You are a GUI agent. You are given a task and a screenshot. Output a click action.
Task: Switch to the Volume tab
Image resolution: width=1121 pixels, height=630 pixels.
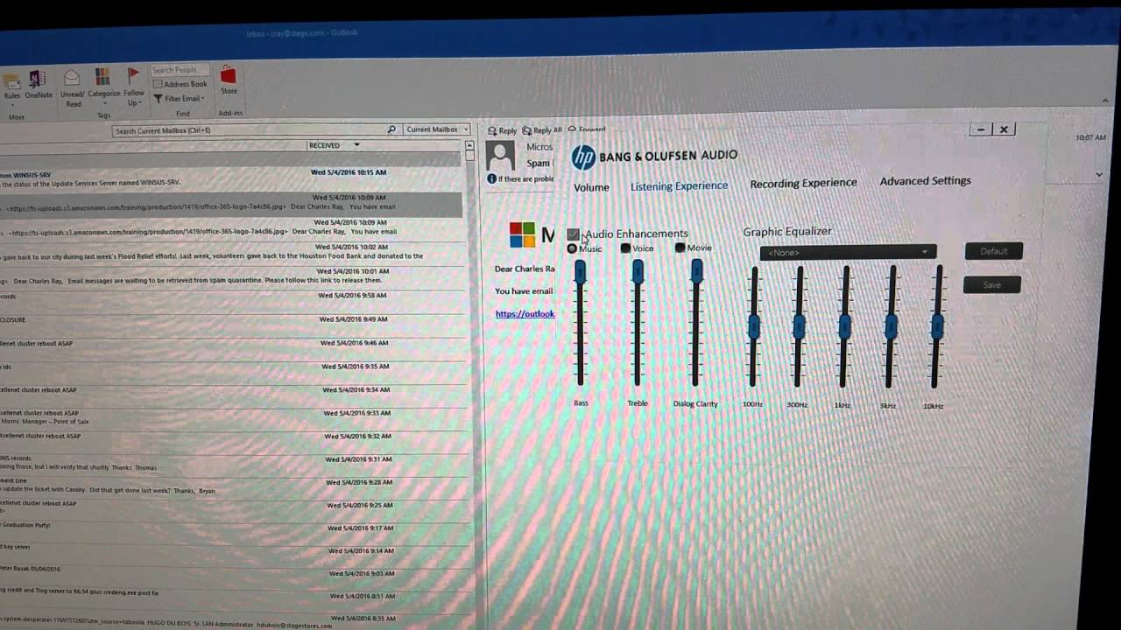[591, 187]
